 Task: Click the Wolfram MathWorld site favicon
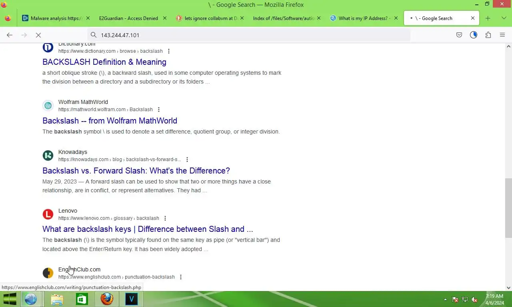(x=48, y=106)
